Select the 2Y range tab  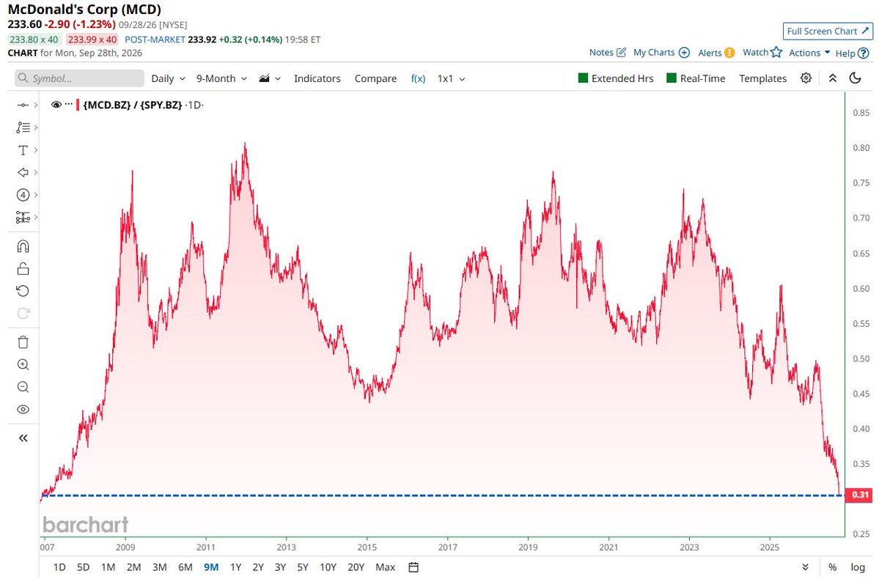[258, 567]
